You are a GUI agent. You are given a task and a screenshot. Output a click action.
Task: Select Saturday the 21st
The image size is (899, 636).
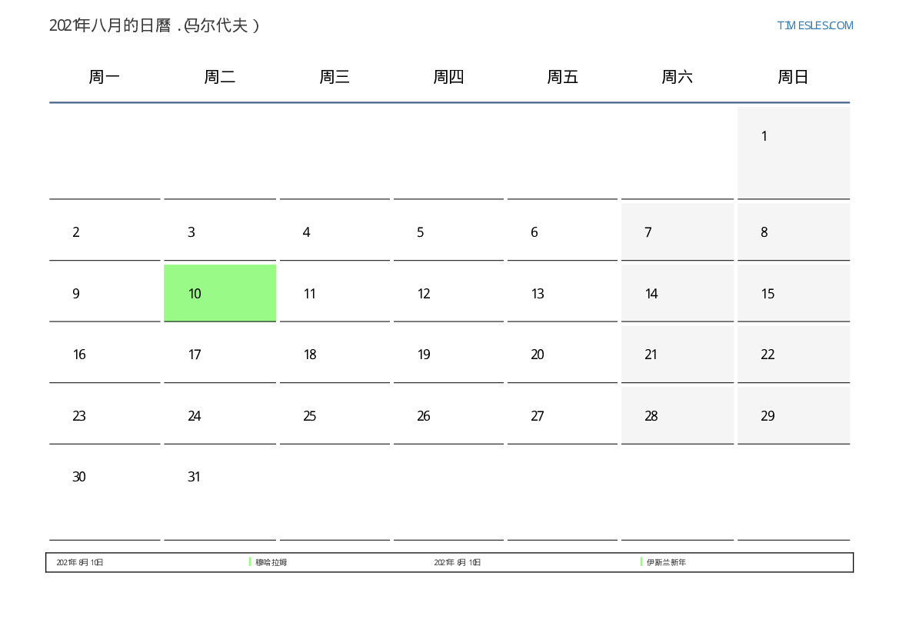click(677, 355)
